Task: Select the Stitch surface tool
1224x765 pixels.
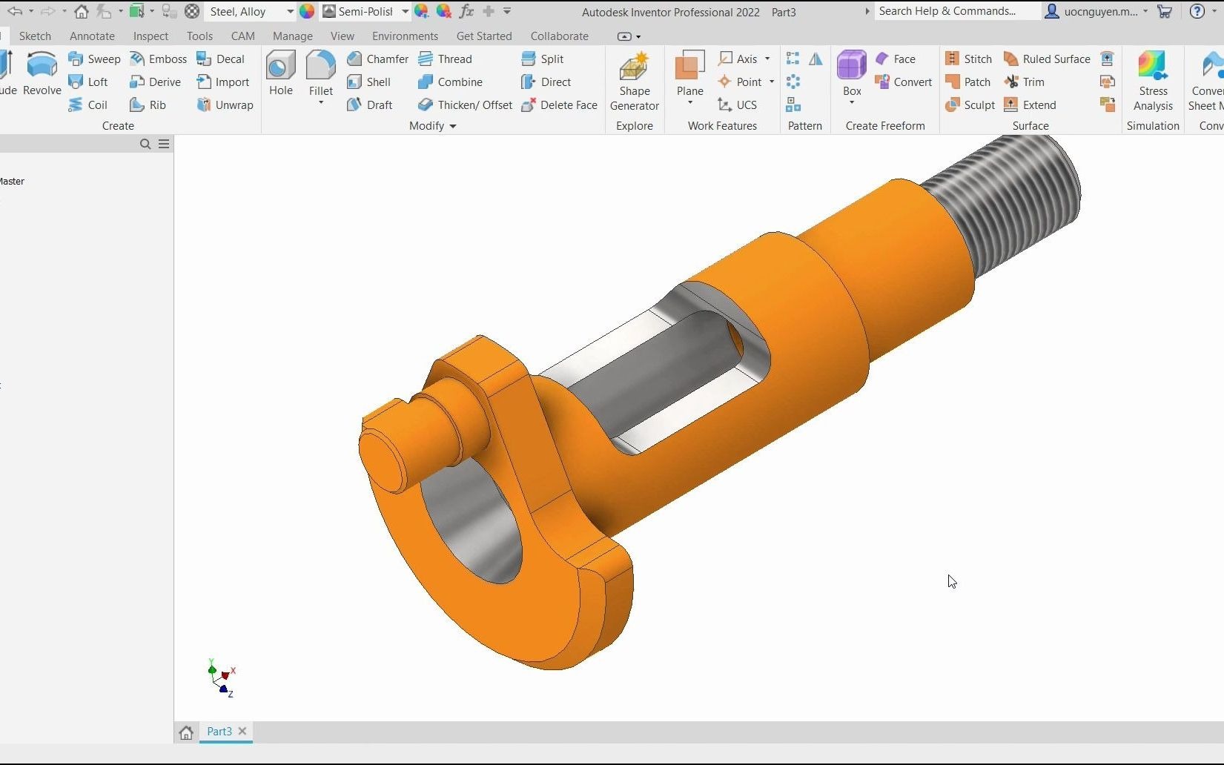Action: pos(967,59)
